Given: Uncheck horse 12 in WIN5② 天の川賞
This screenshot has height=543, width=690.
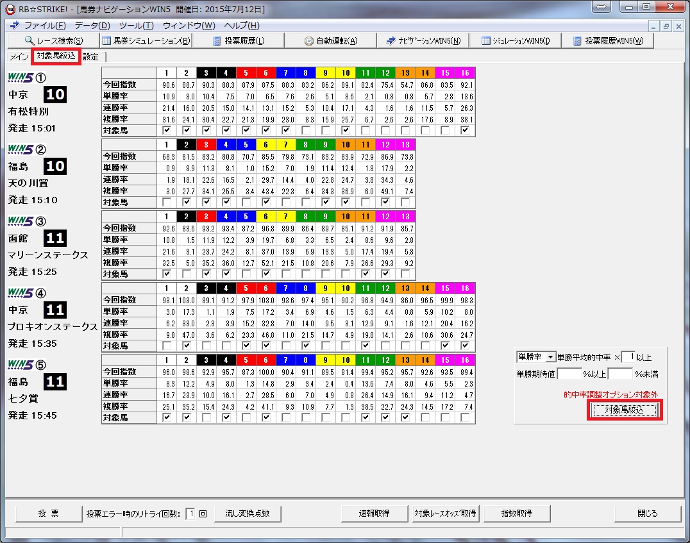Looking at the screenshot, I should (x=385, y=202).
